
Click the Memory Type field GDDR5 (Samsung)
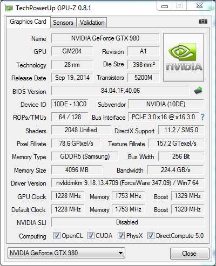pyautogui.click(x=85, y=156)
